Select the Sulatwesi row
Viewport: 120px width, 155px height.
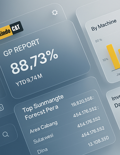click(x=43, y=138)
